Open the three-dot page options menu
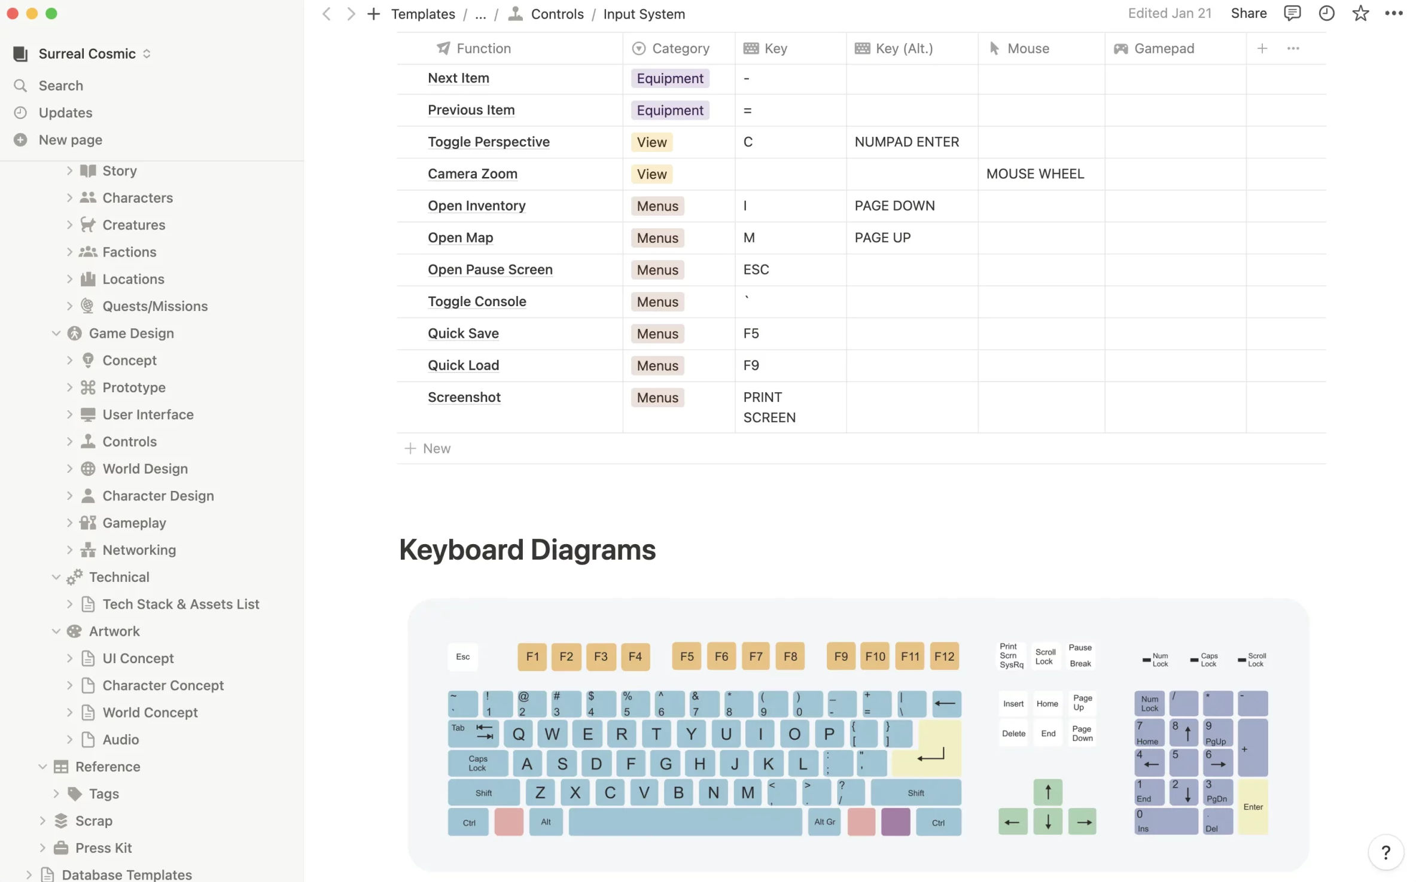 [x=1393, y=13]
